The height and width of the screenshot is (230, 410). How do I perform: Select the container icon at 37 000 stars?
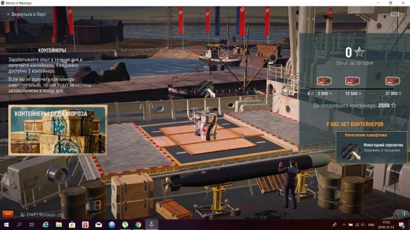[393, 81]
